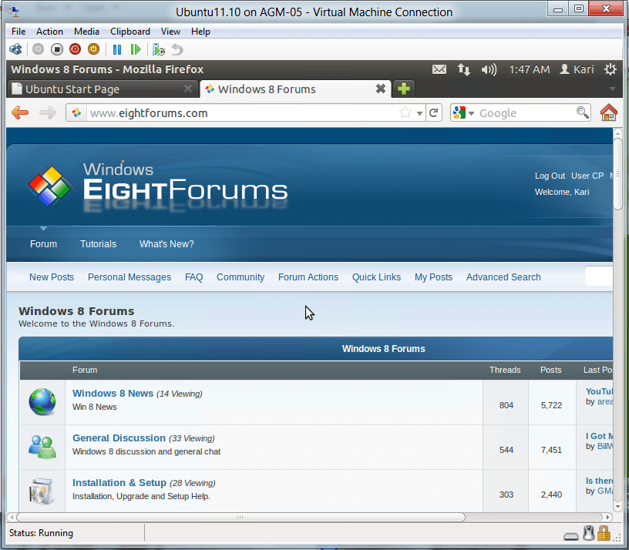Click the Revert undo arrow icon
Image resolution: width=629 pixels, height=550 pixels.
(177, 49)
